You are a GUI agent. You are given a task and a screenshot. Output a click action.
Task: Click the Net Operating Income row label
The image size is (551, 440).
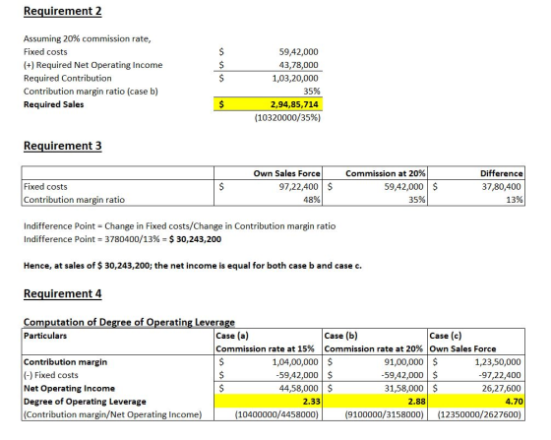point(69,389)
